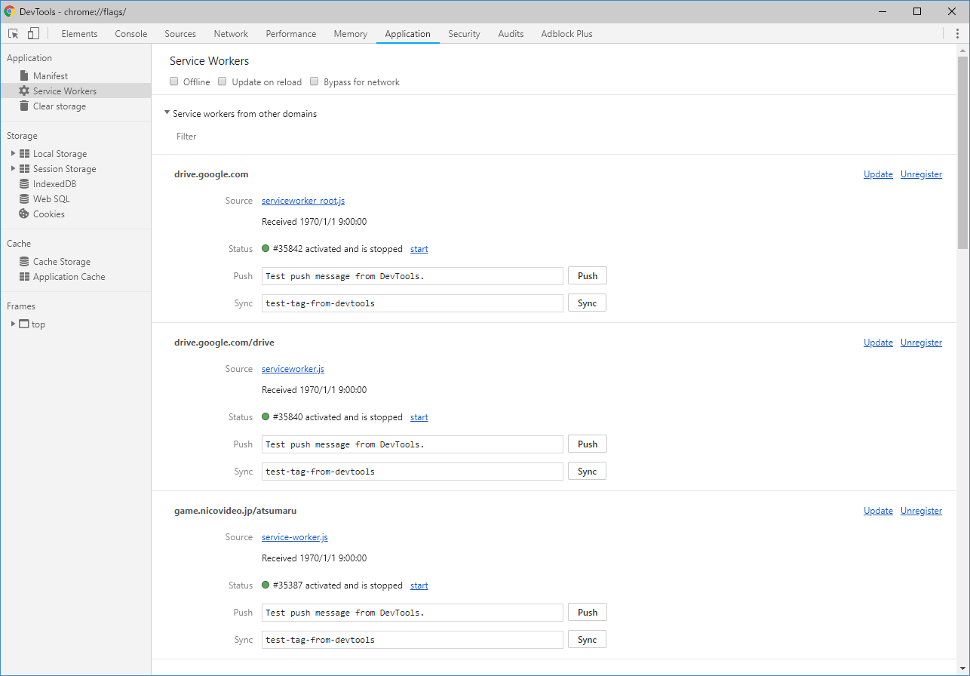Open the Console tab
This screenshot has width=970, height=676.
point(130,33)
